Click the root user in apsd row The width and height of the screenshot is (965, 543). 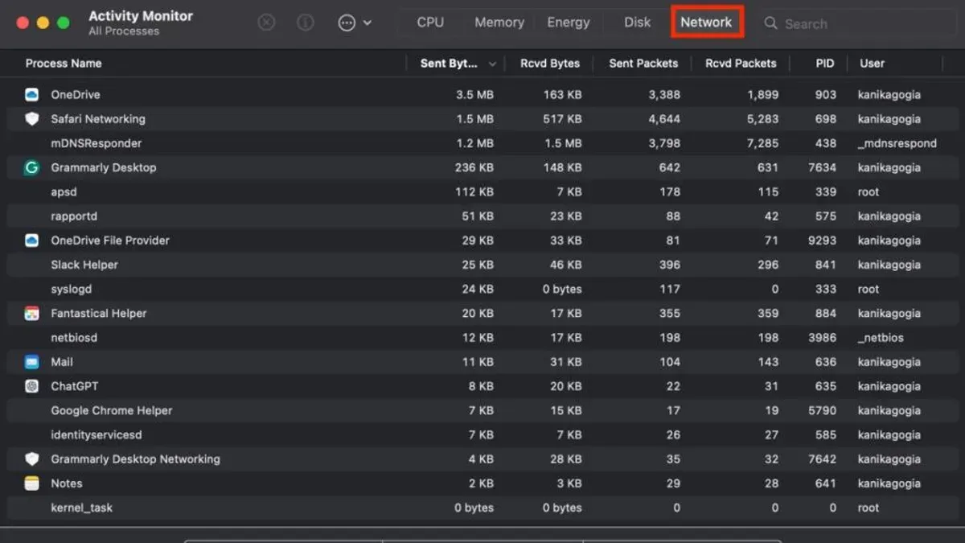(868, 192)
